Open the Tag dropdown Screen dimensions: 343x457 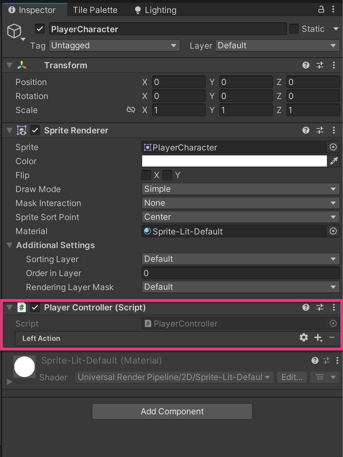pos(114,45)
